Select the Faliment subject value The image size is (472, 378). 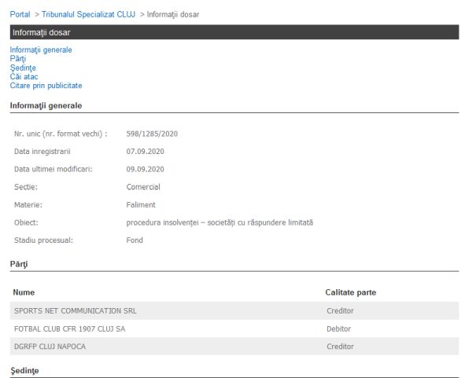[141, 205]
